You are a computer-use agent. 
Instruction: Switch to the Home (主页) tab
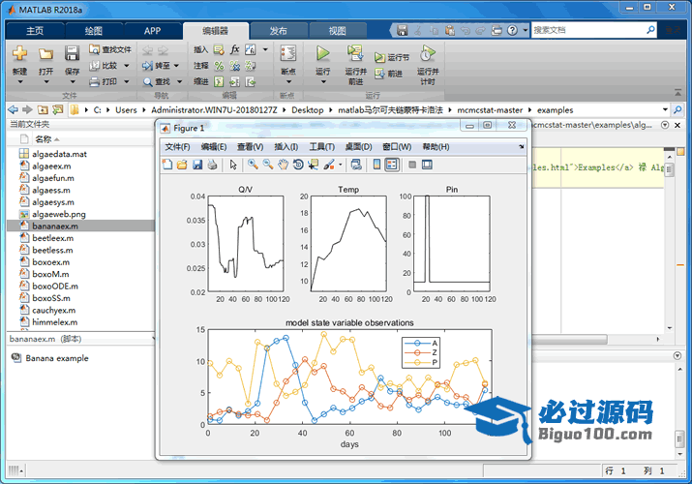coord(35,31)
